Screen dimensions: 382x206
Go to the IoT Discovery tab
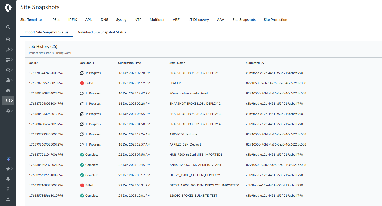click(x=198, y=20)
